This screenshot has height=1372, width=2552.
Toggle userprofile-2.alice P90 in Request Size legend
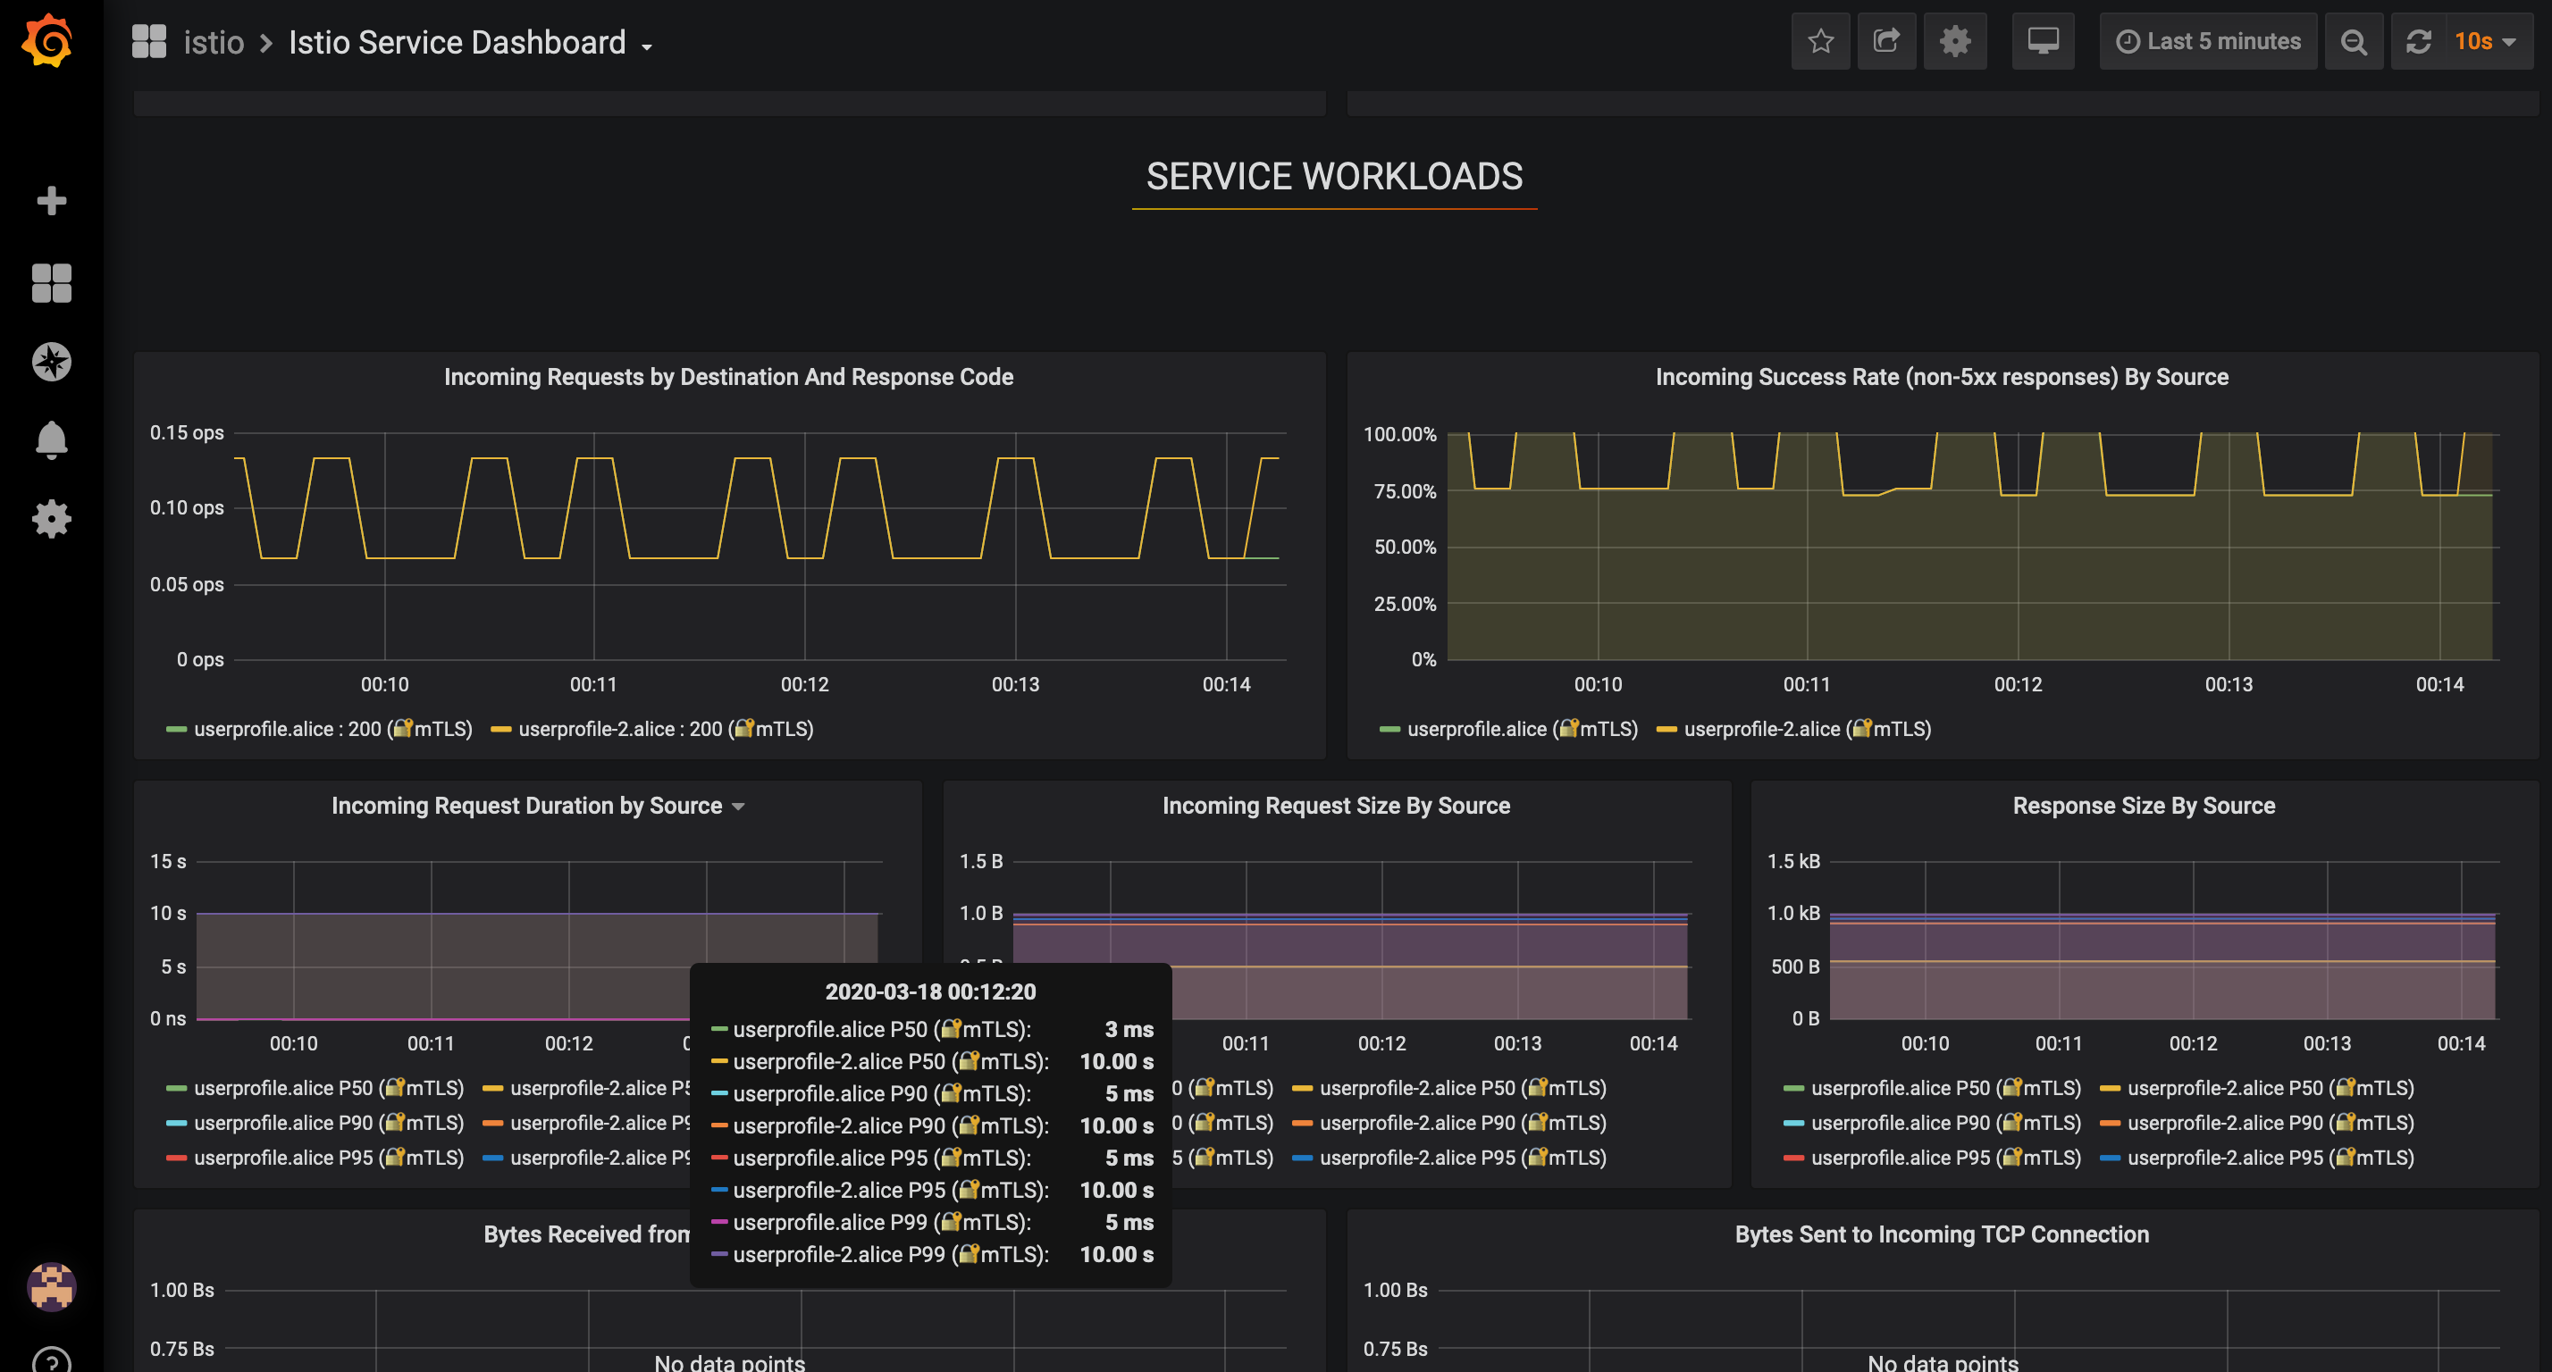pos(1462,1123)
